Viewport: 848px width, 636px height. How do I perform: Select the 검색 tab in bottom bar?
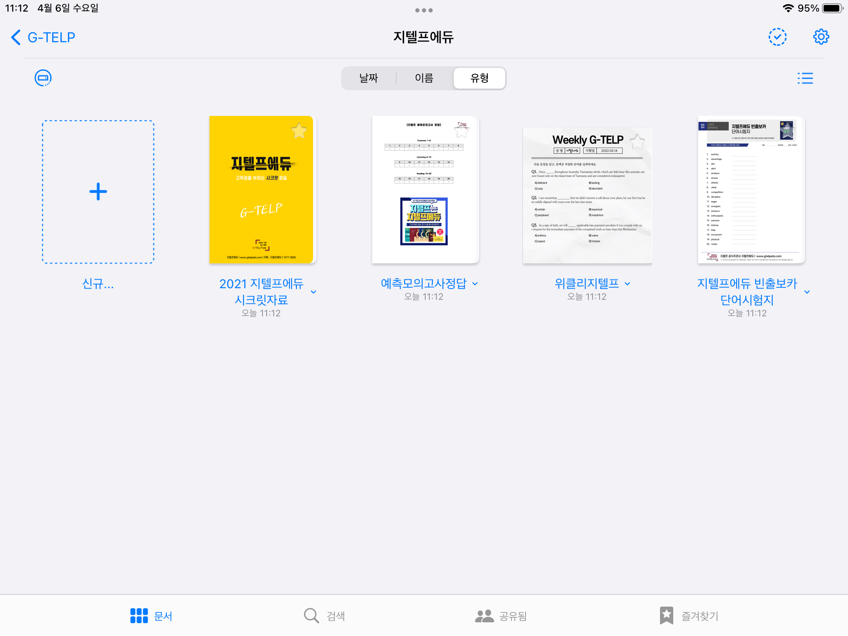[324, 616]
